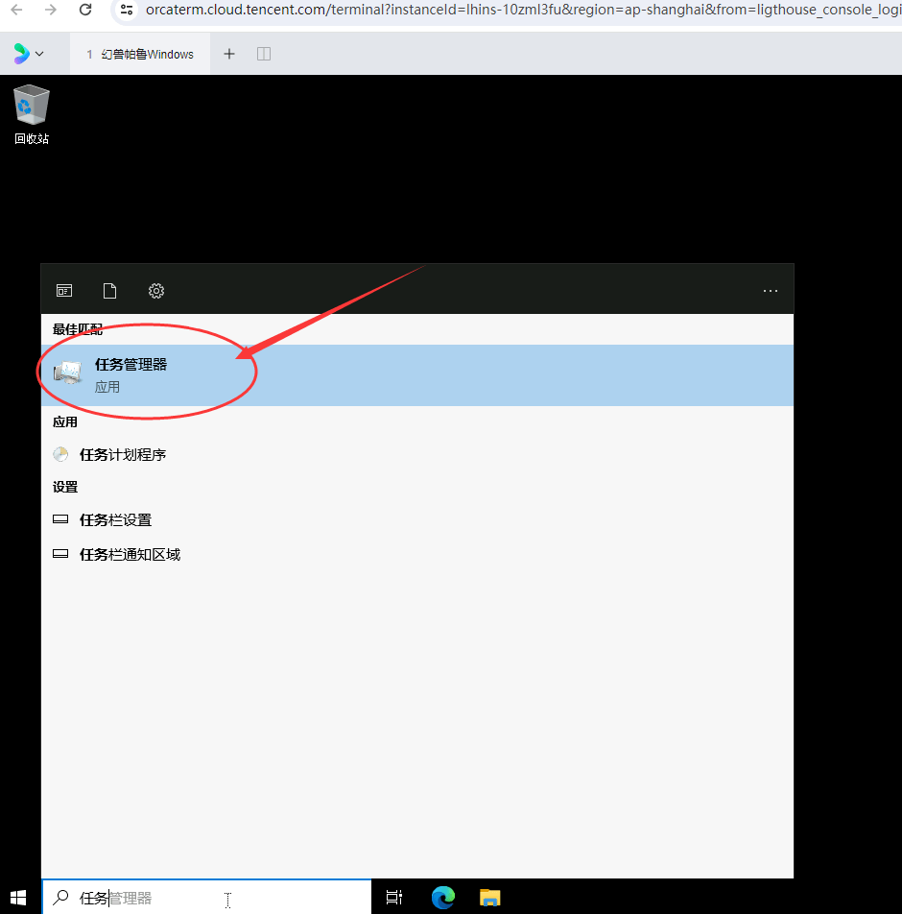This screenshot has height=914, width=902.
Task: Open the OrcaTerm logo dropdown menu
Action: click(29, 54)
